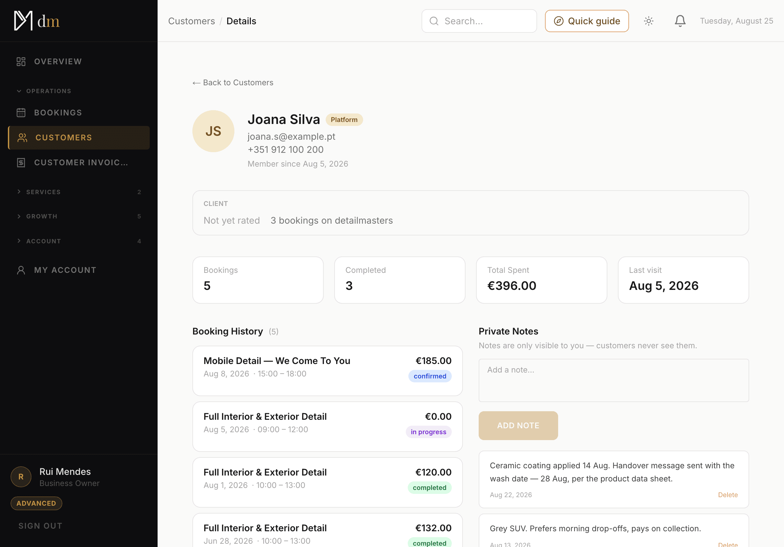The height and width of the screenshot is (547, 784).
Task: Click the My Account person icon
Action: pos(21,270)
